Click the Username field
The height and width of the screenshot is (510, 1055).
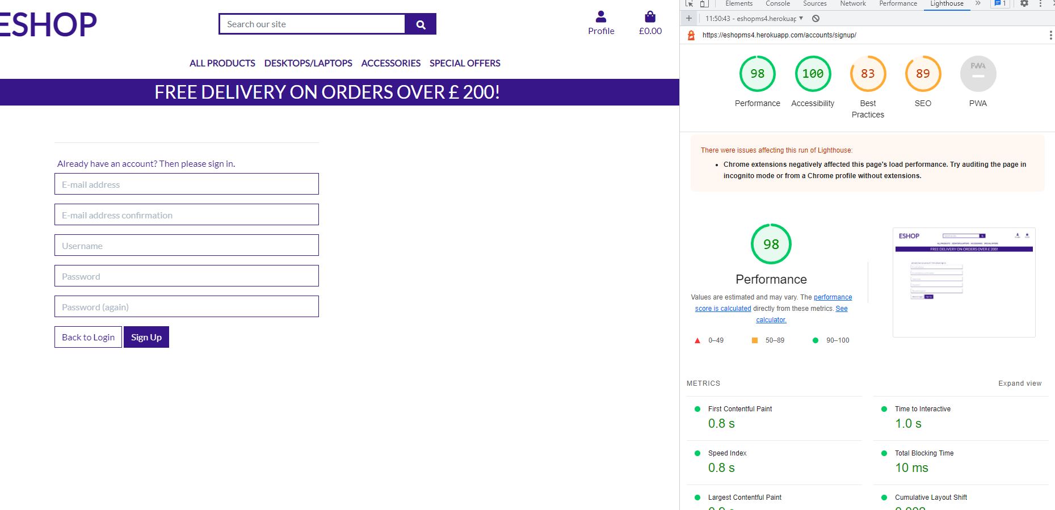click(x=187, y=246)
